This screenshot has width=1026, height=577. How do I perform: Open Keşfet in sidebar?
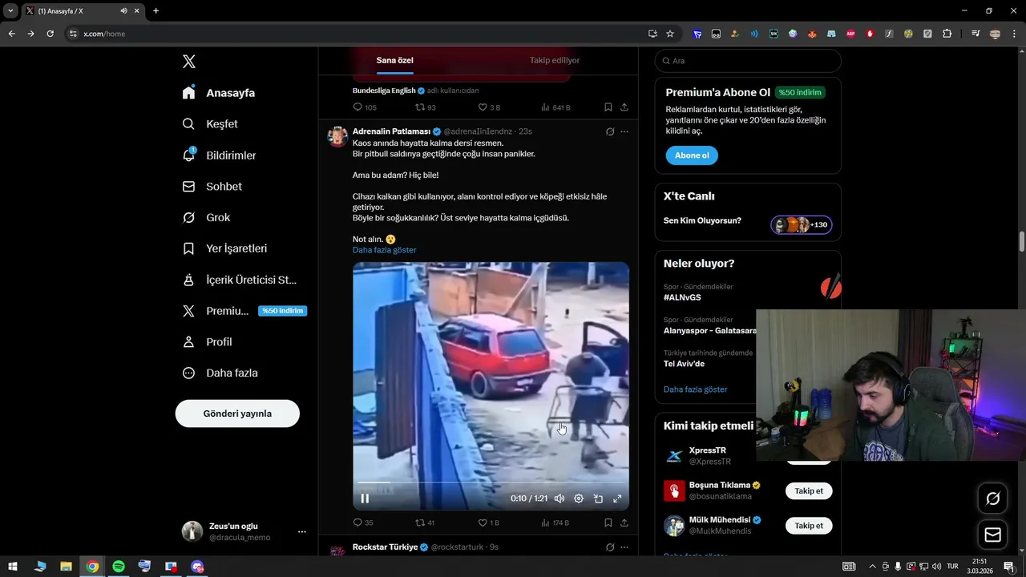pos(209,124)
